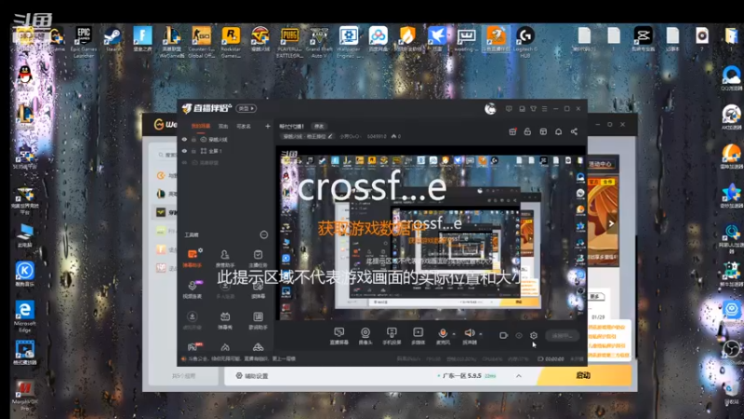
Task: Open the gift box icon in 直播伴侣 header
Action: (x=512, y=131)
